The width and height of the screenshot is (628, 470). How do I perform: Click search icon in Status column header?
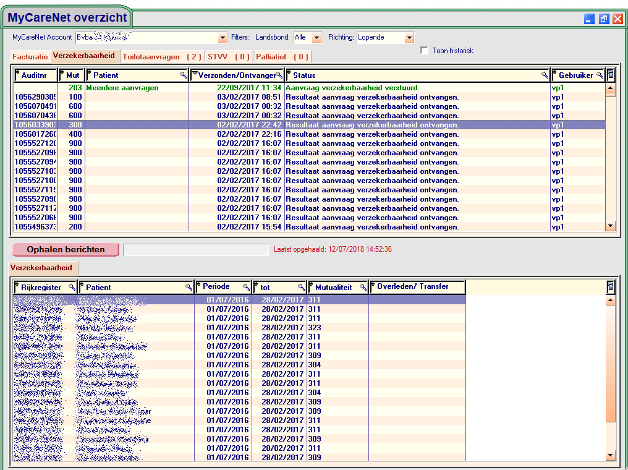[x=545, y=75]
